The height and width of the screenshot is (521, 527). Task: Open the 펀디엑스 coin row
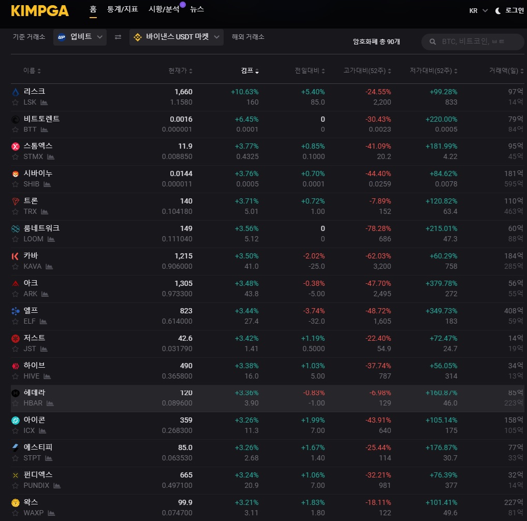pos(267,480)
